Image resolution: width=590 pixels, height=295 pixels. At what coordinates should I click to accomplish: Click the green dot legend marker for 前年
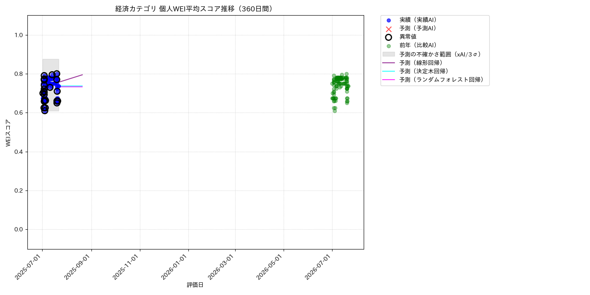[389, 46]
